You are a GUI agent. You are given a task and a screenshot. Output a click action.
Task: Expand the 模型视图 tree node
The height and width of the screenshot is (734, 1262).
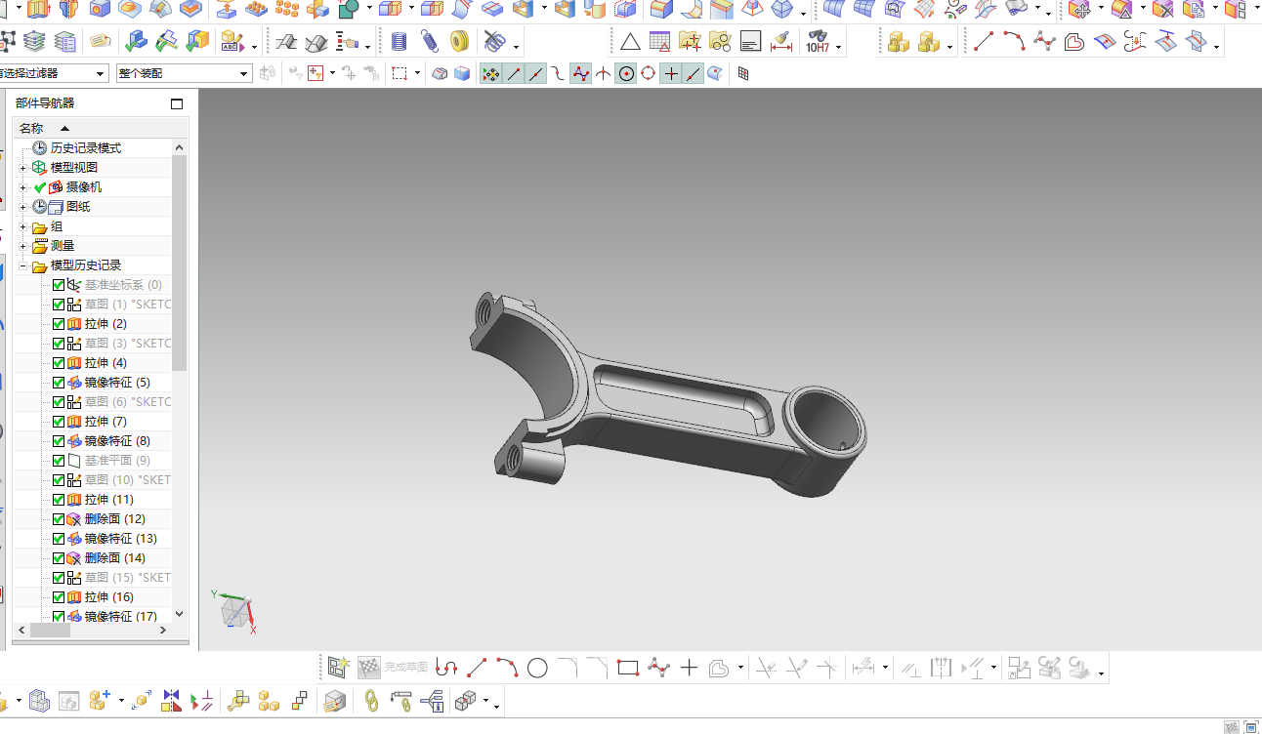click(22, 168)
